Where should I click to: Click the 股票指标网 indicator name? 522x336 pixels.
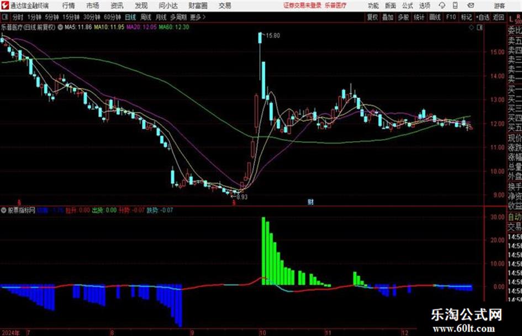pos(22,210)
